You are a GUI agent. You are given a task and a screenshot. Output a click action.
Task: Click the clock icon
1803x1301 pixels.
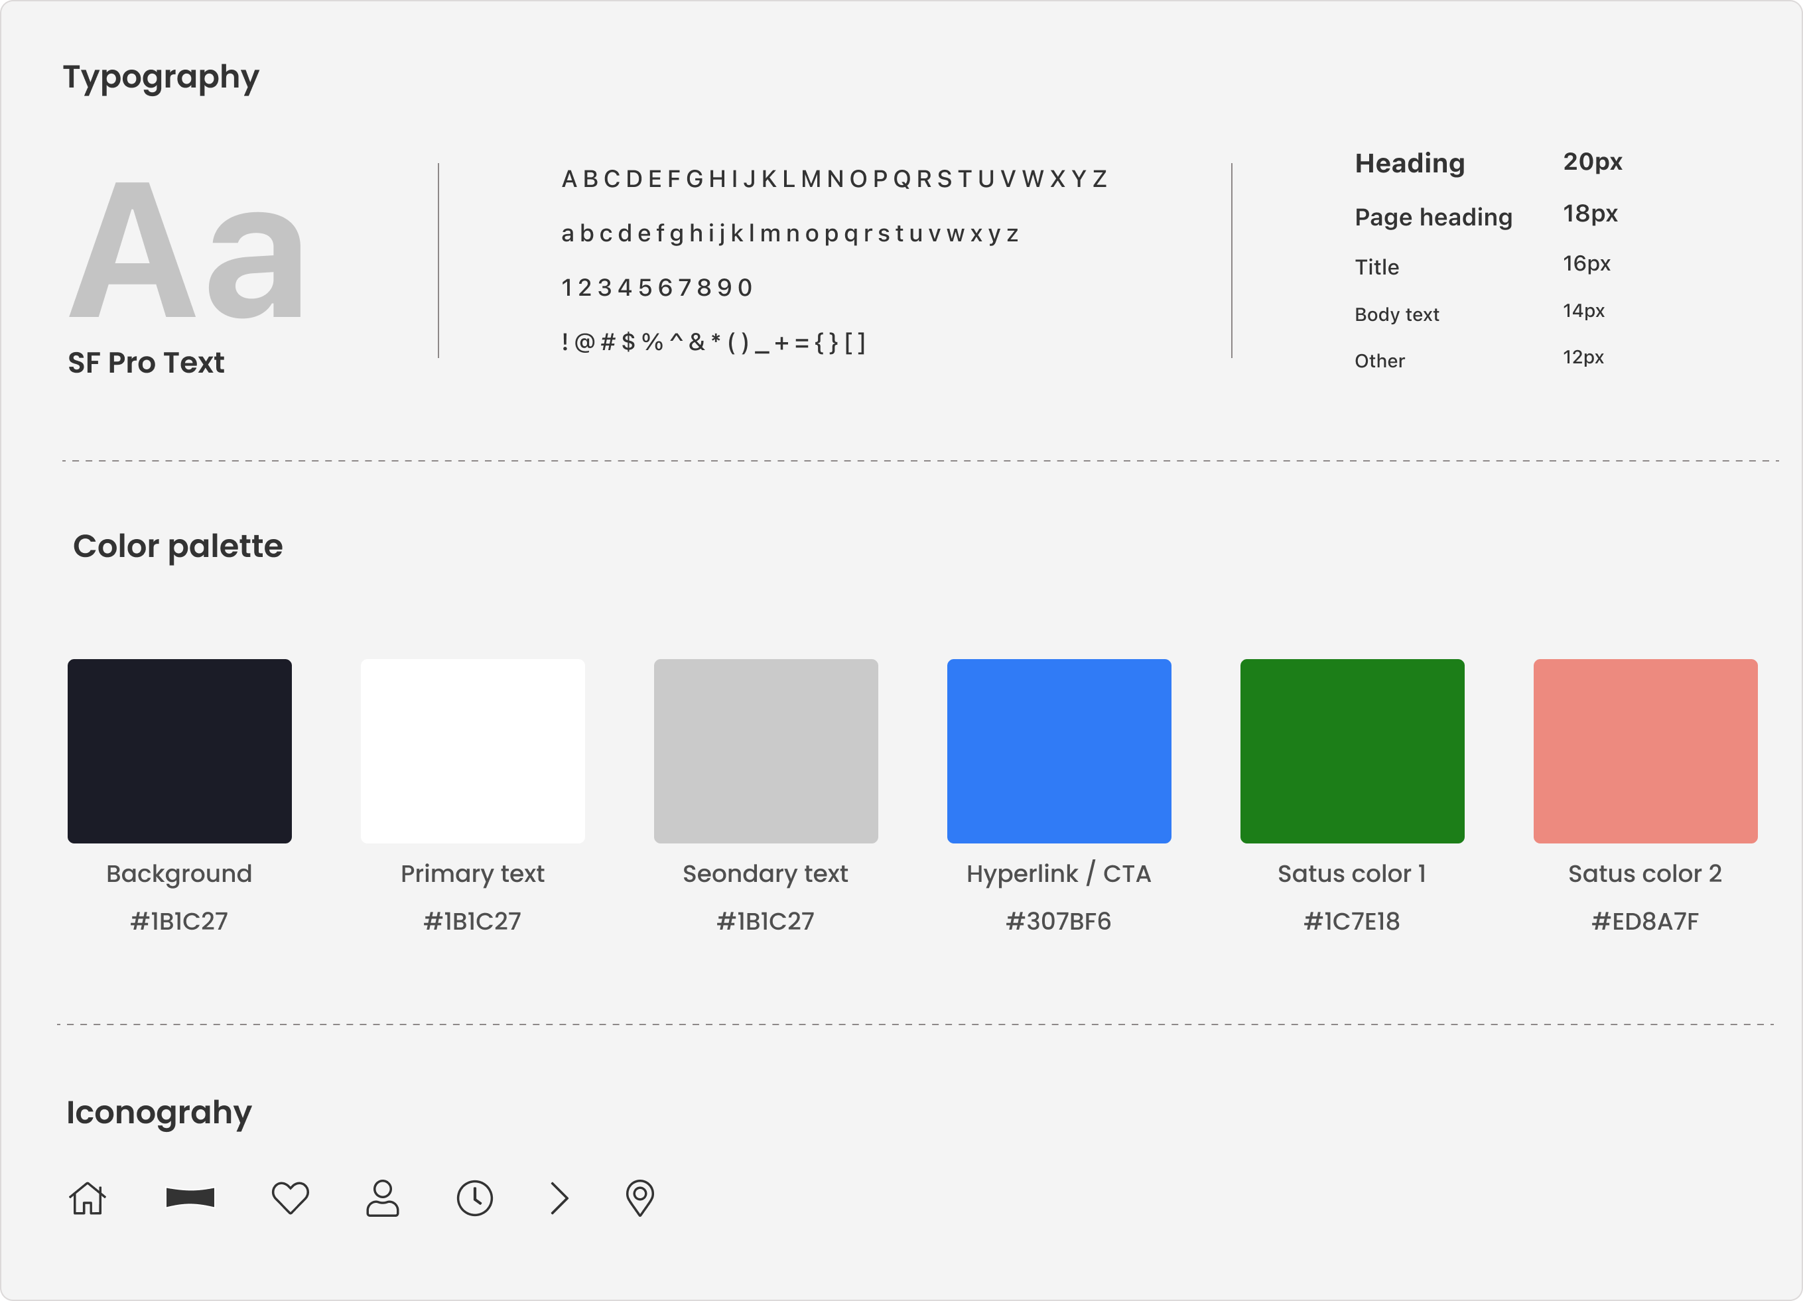coord(474,1198)
